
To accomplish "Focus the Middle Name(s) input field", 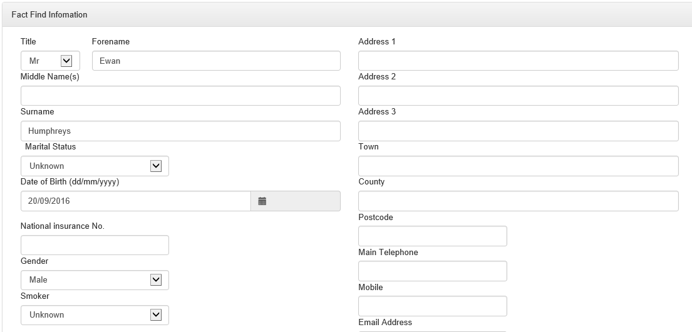I will tap(180, 96).
